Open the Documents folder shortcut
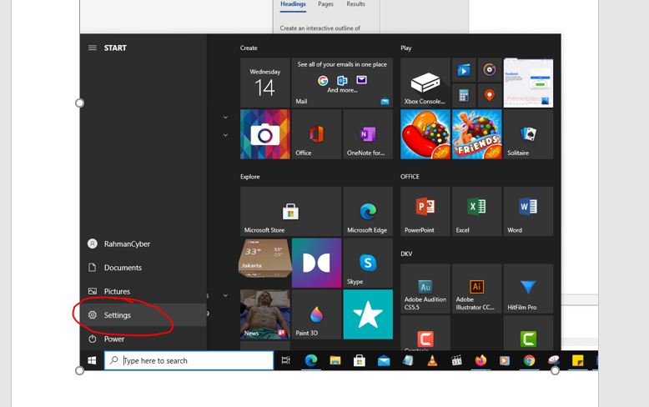 [143, 268]
